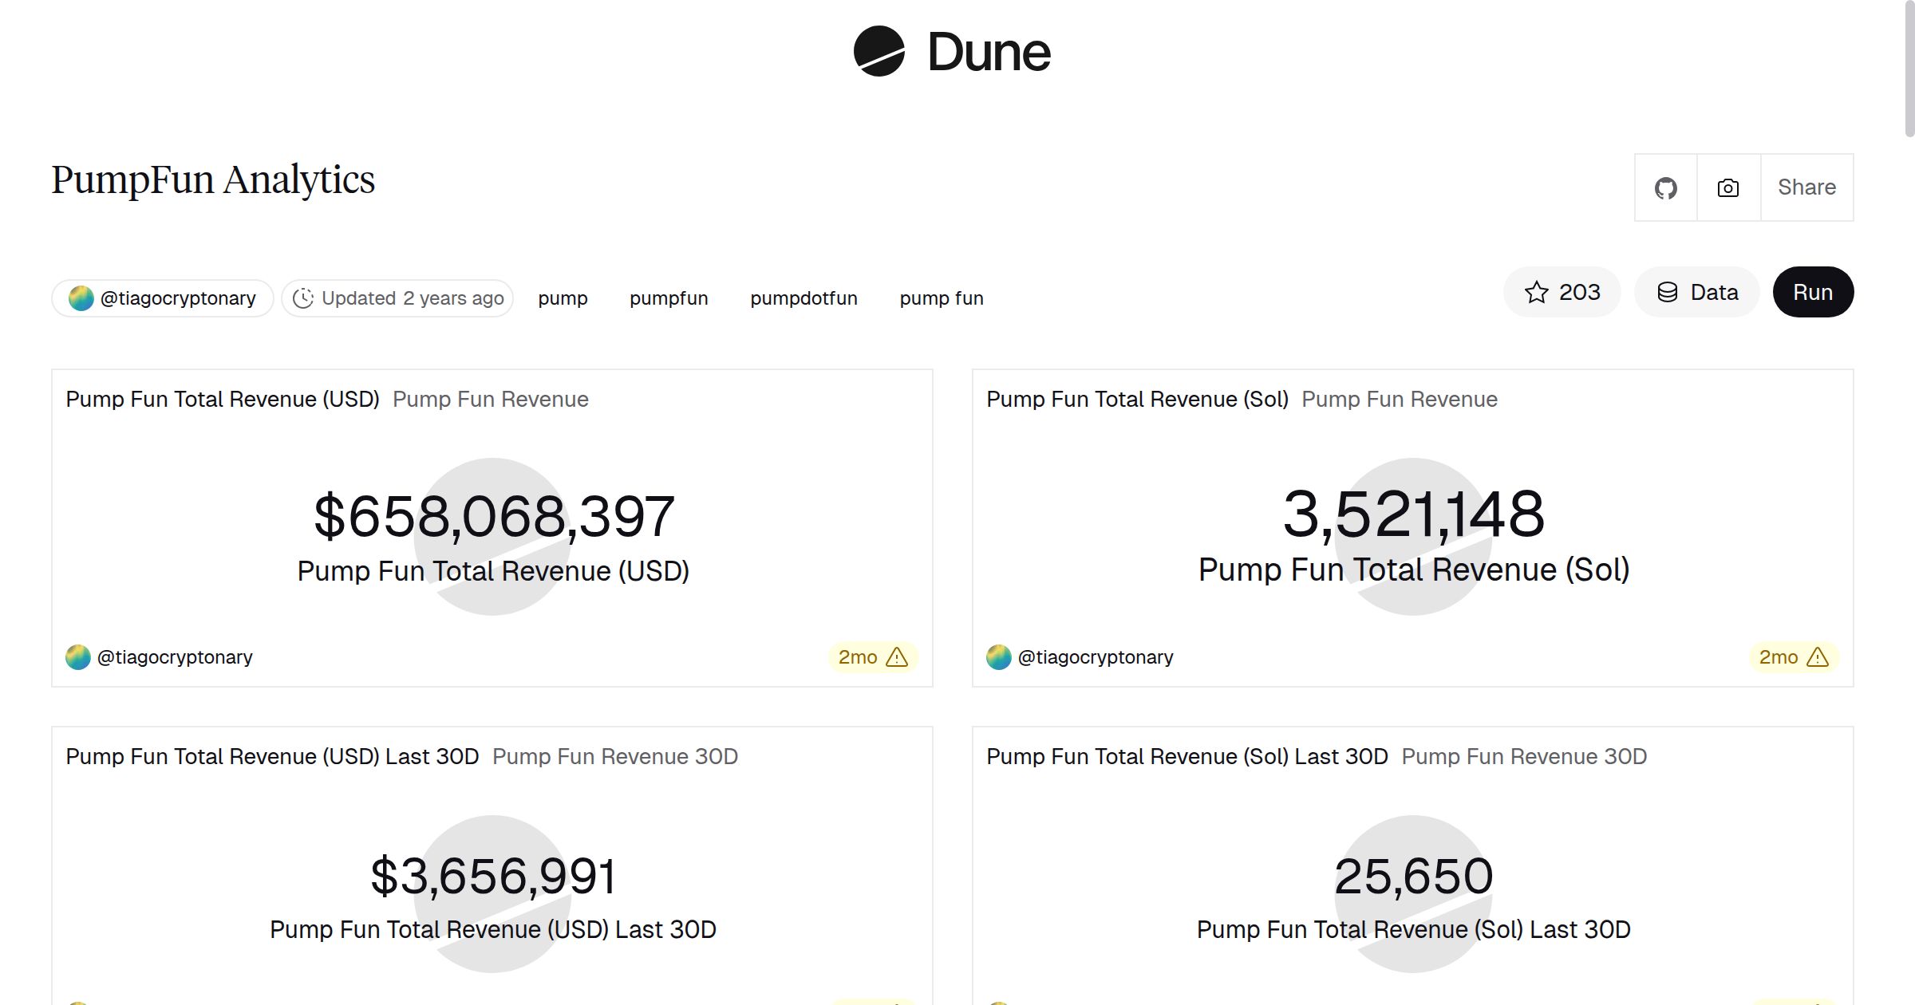Click the Updated 2 years ago badge
This screenshot has height=1005, width=1915.
pyautogui.click(x=397, y=298)
